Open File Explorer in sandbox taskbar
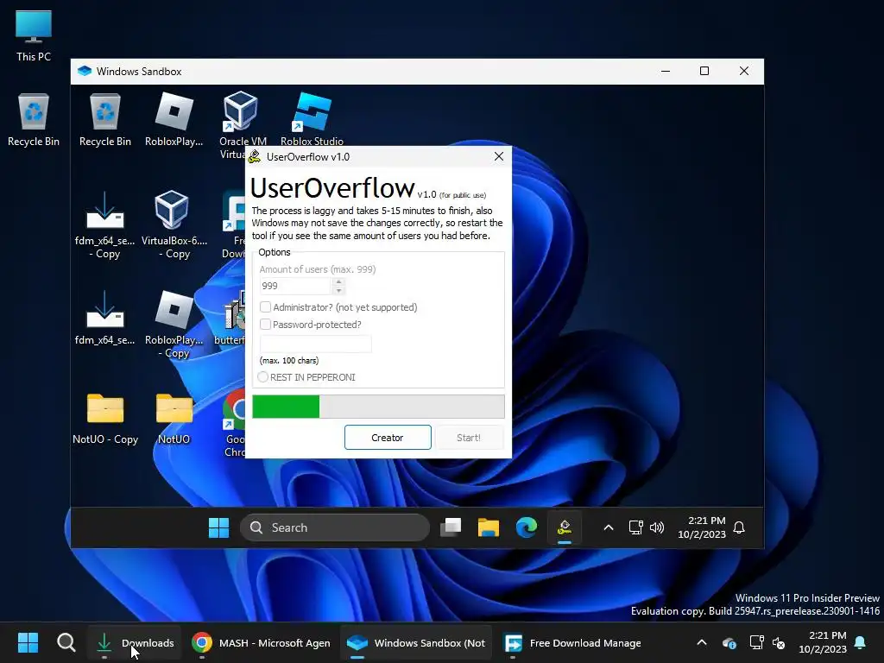This screenshot has height=663, width=884. click(489, 527)
